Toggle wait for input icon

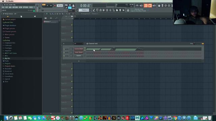(141, 6)
